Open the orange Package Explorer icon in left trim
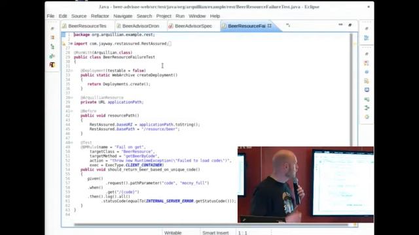Image resolution: width=419 pixels, height=235 pixels. [x=52, y=38]
